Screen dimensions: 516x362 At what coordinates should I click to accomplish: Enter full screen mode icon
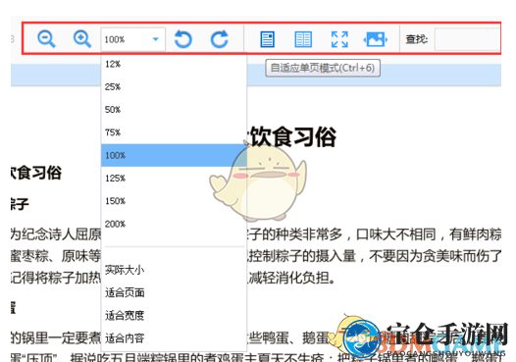[x=339, y=39]
